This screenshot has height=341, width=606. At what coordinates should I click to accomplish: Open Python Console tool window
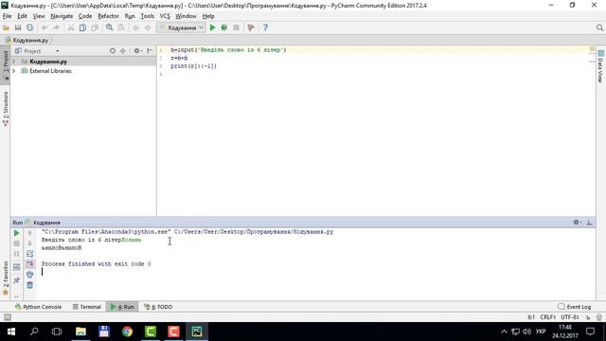[x=38, y=307]
